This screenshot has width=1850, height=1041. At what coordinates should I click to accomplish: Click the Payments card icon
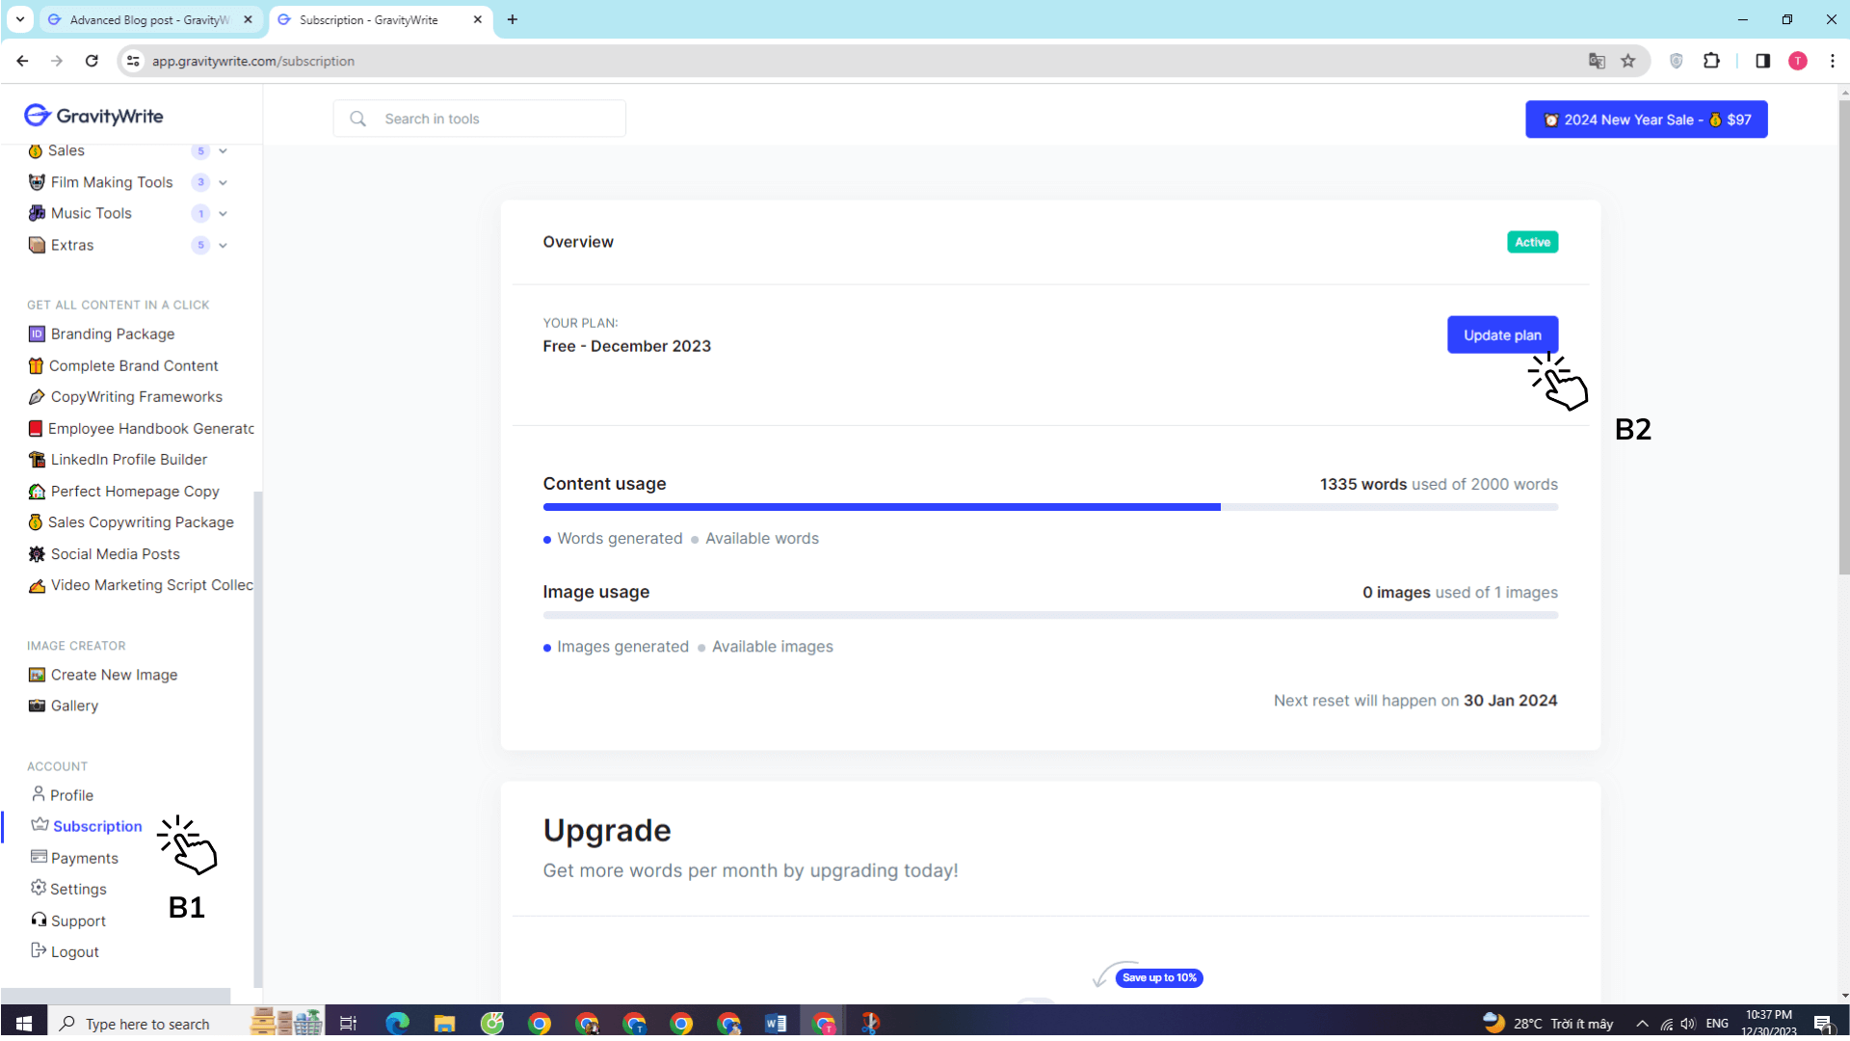pyautogui.click(x=39, y=856)
